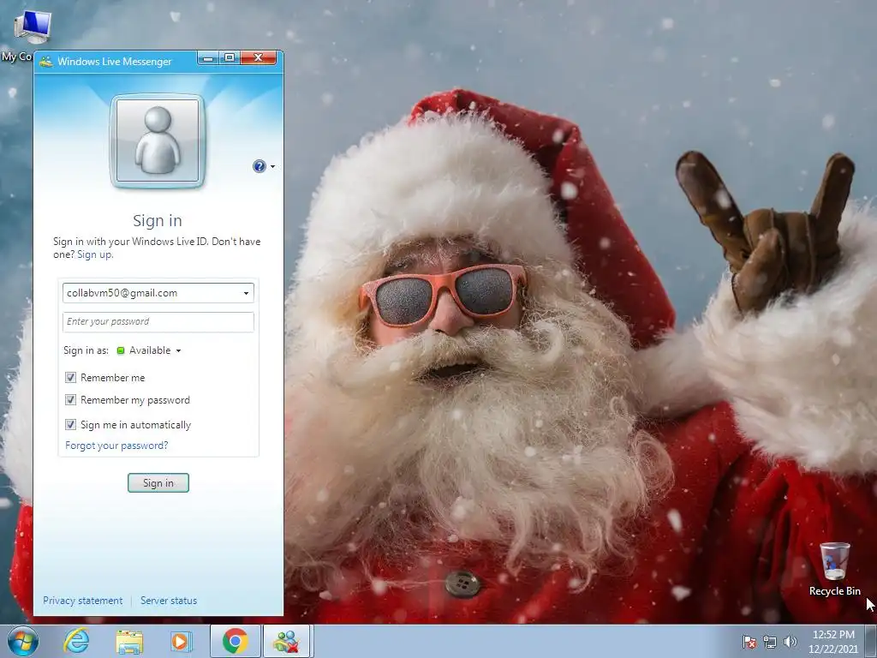The image size is (877, 658).
Task: Open the Server status link
Action: (x=169, y=601)
